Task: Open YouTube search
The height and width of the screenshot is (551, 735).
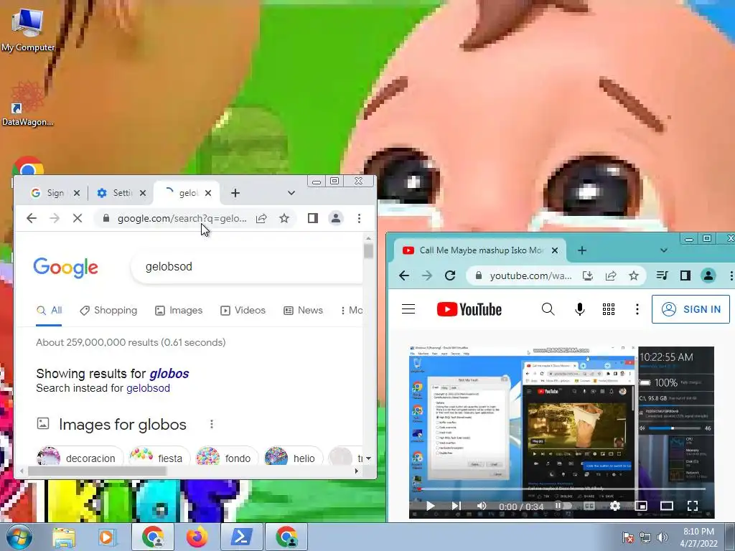Action: 548,309
